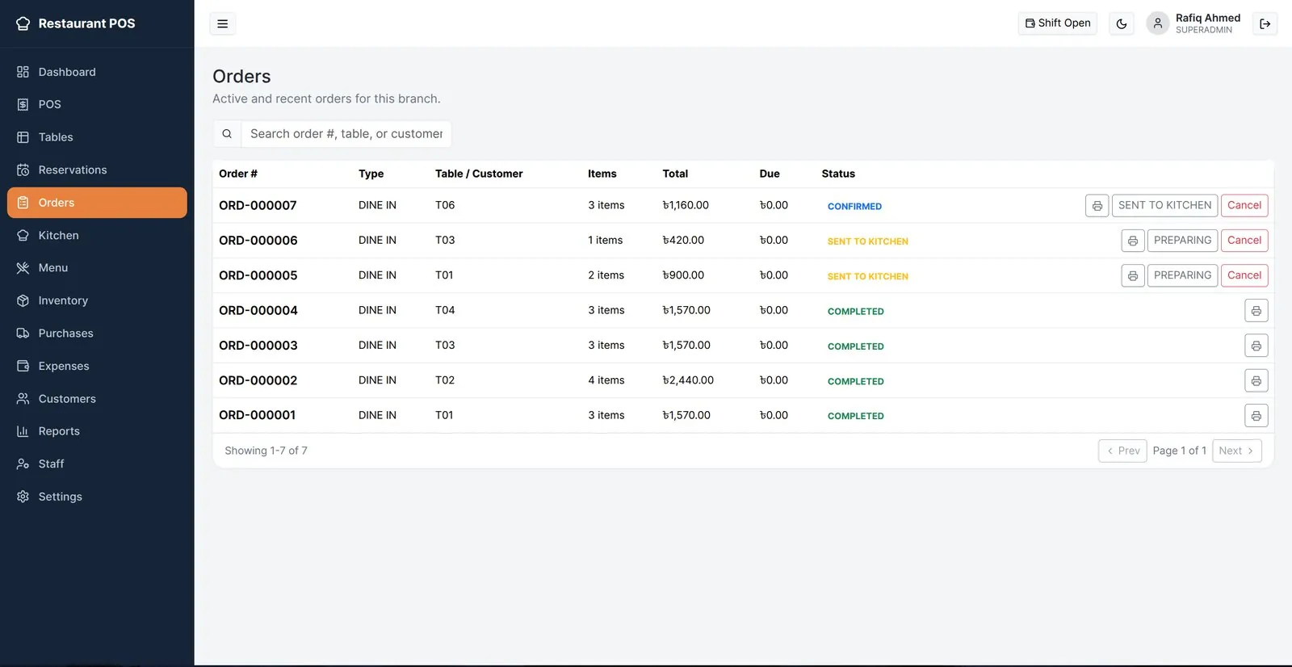
Task: Click the Shift Open button
Action: [1058, 23]
